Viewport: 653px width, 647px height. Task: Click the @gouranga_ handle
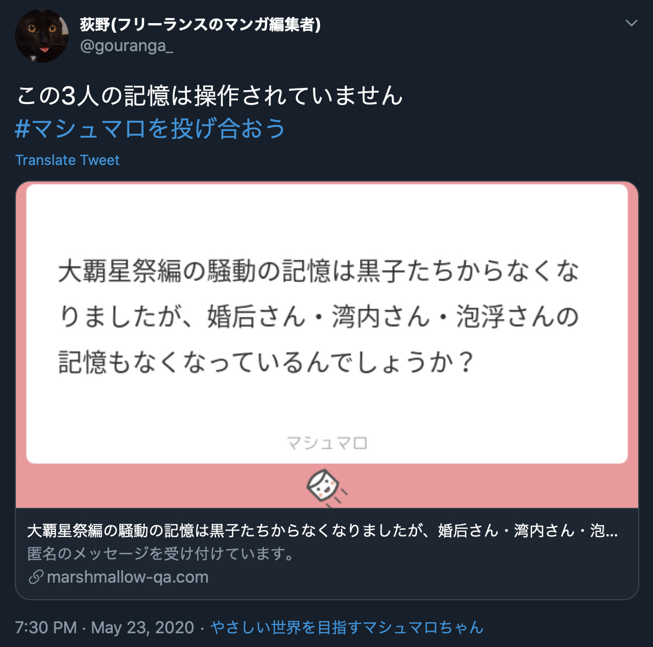click(x=126, y=46)
